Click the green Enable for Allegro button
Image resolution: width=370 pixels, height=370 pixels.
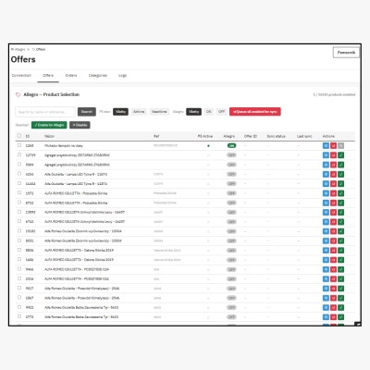click(x=49, y=125)
